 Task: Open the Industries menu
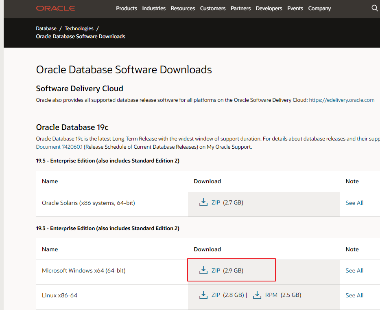pos(154,8)
